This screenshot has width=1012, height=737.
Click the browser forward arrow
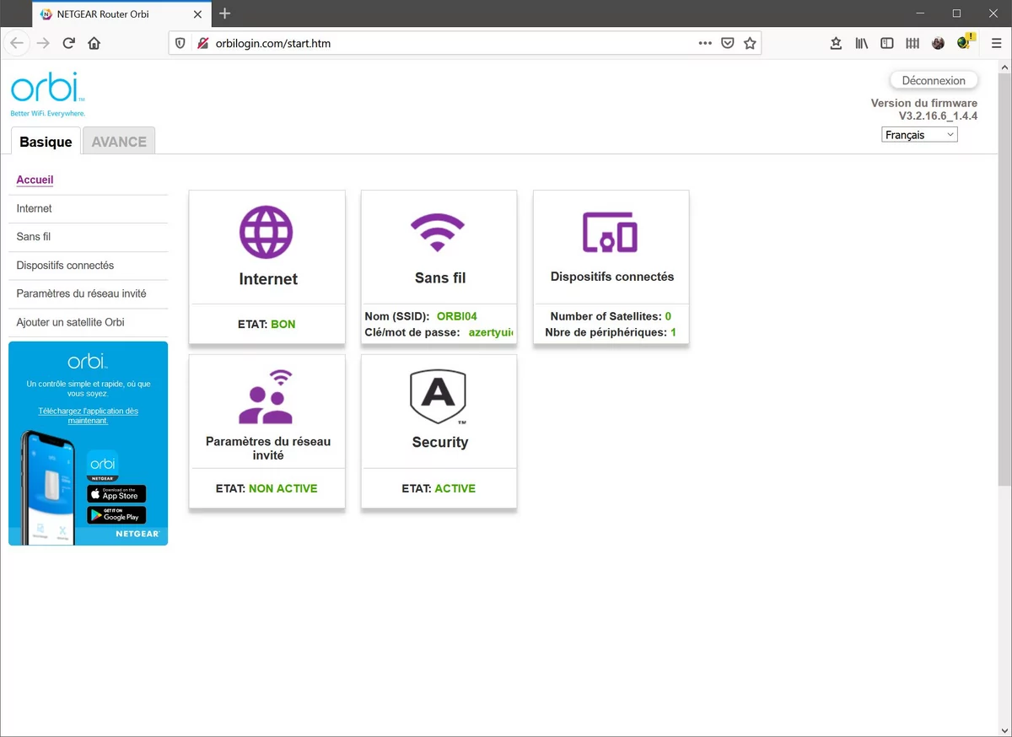43,43
